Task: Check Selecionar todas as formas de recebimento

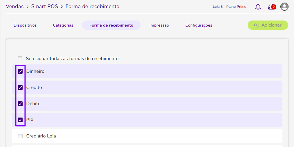Action: 20,59
